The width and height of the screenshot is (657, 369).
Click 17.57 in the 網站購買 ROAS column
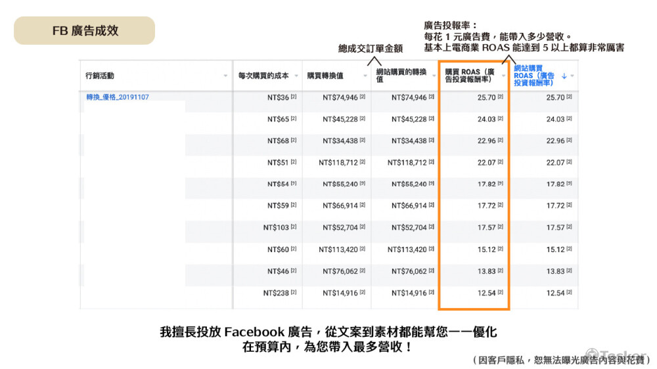pyautogui.click(x=555, y=228)
